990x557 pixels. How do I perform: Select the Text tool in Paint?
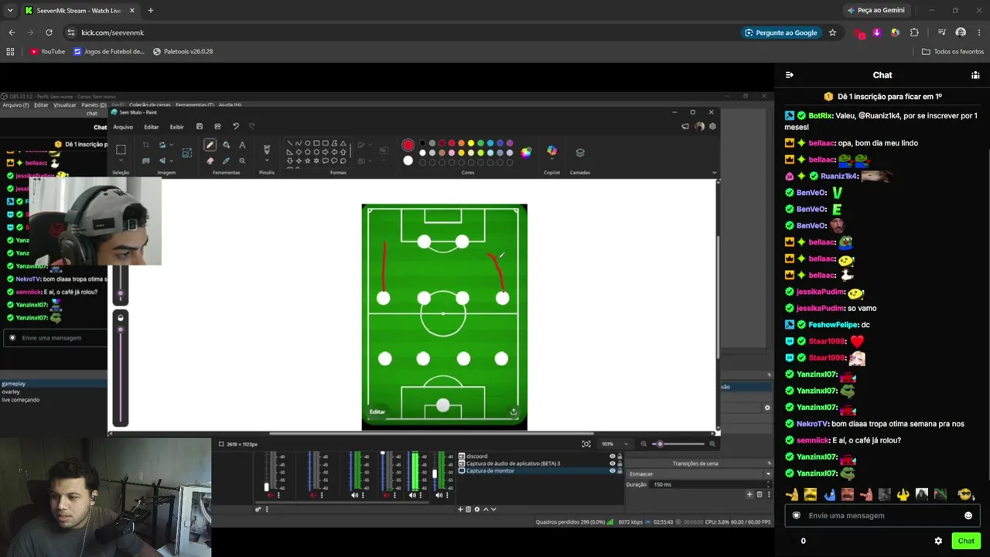pos(242,145)
